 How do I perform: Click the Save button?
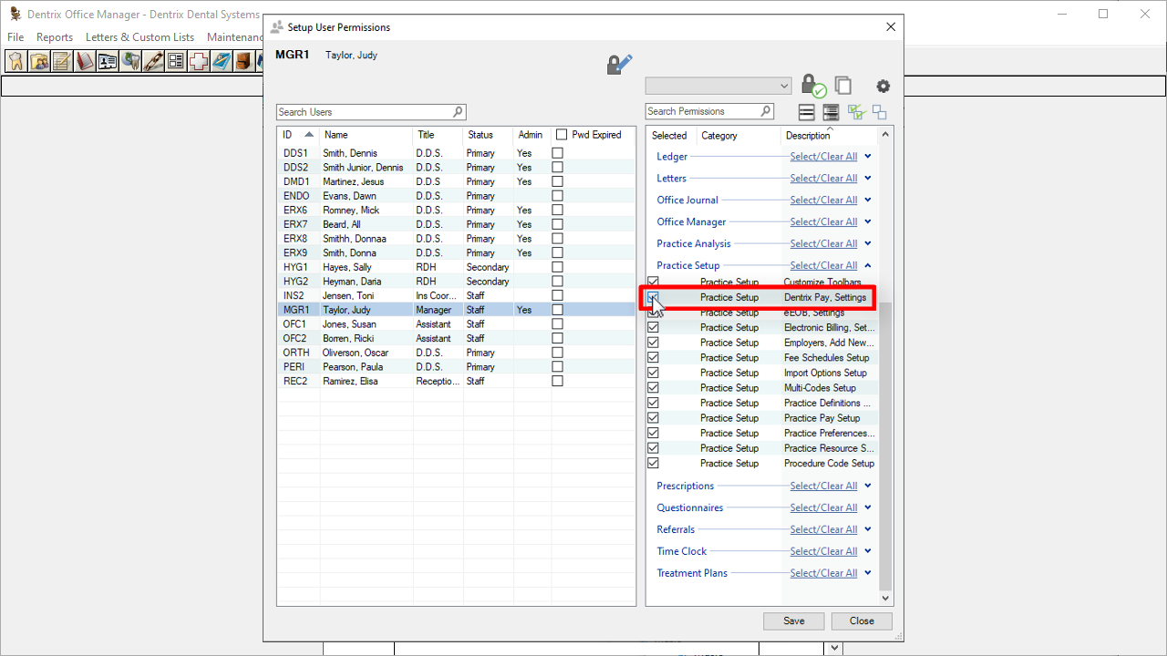tap(793, 620)
